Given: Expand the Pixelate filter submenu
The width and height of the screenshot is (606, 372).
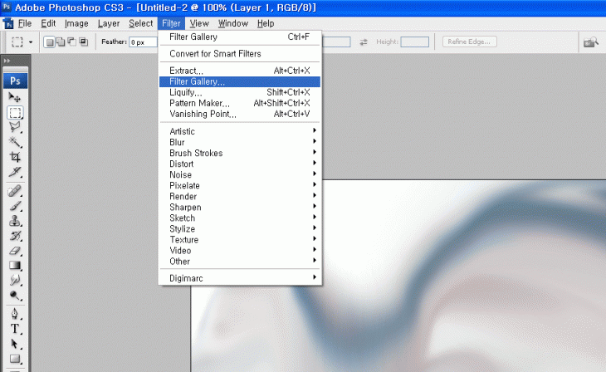Looking at the screenshot, I should 240,186.
